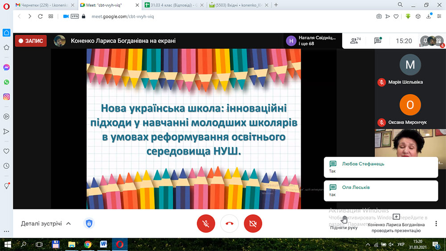Open Microsoft Word from taskbar
The width and height of the screenshot is (446, 251).
point(103,244)
